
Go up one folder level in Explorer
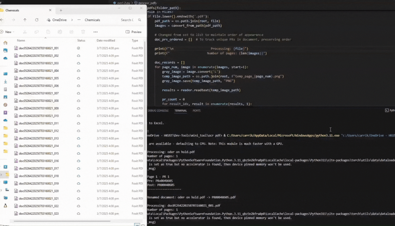click(x=25, y=20)
